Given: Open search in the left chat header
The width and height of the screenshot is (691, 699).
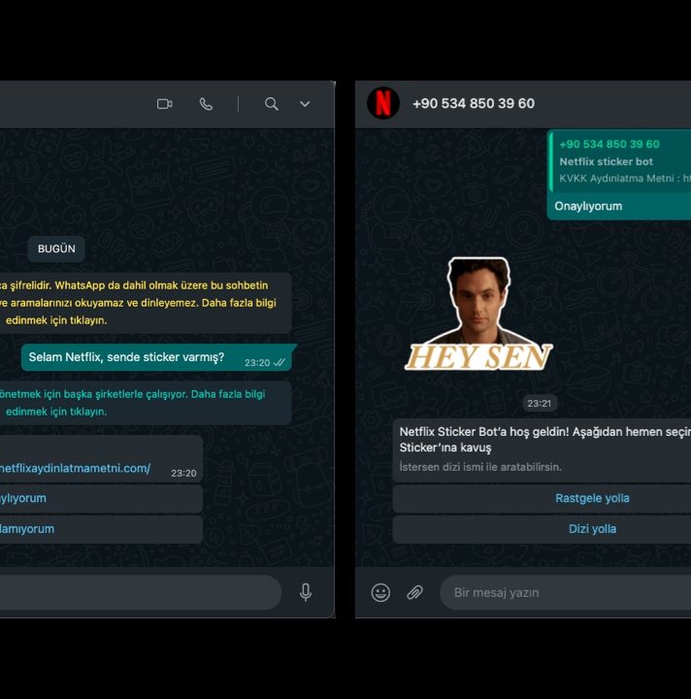Looking at the screenshot, I should [272, 104].
